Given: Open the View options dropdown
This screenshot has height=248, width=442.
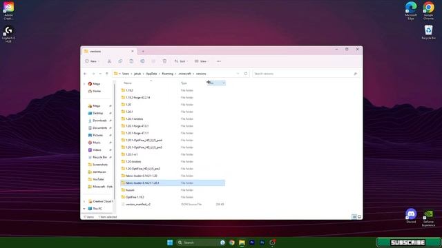Looking at the screenshot, I should click(x=202, y=61).
